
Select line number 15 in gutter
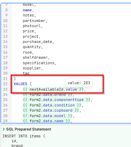[x=5, y=47]
